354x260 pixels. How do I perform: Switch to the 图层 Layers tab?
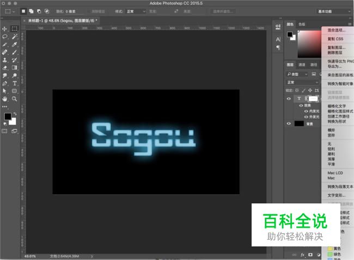(290, 65)
